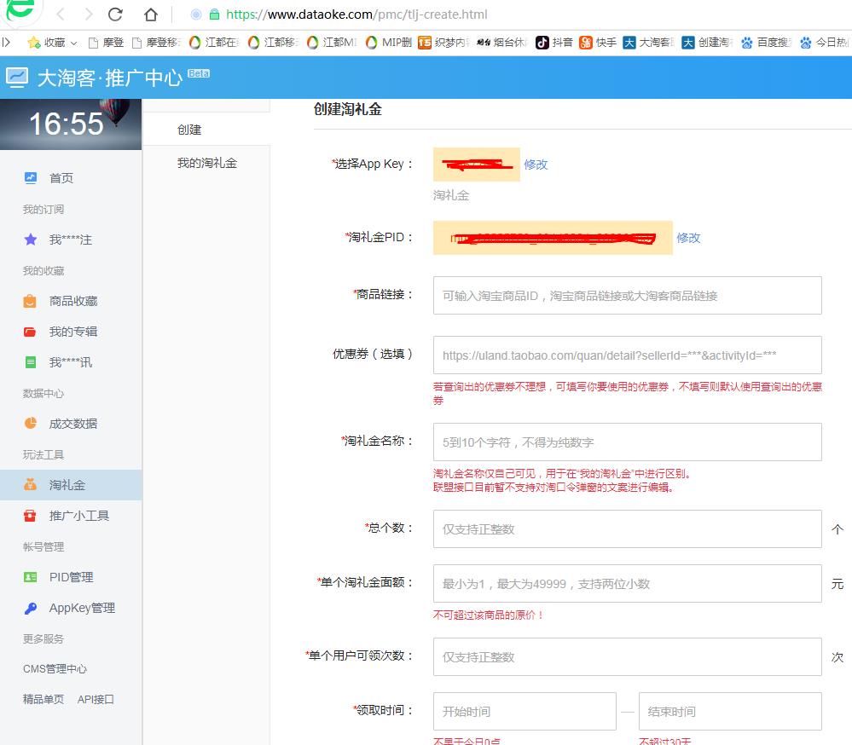
Task: Click the 成交数据 pie chart icon
Action: (x=31, y=423)
